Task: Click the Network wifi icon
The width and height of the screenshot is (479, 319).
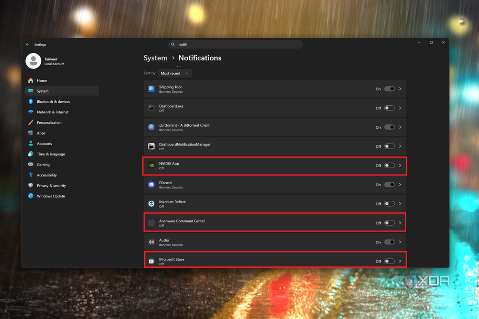Action: (31, 112)
